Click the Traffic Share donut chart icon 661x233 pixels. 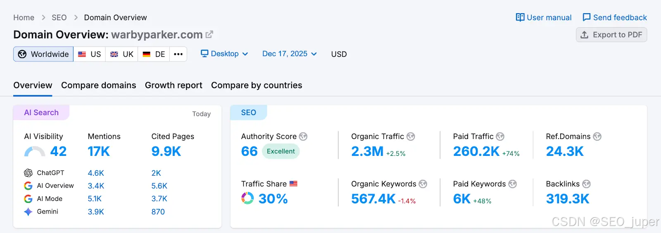[x=247, y=198]
